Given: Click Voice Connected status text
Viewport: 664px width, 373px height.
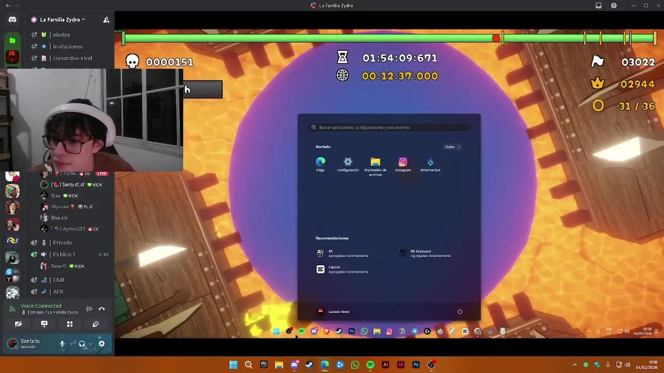Looking at the screenshot, I should 41,306.
